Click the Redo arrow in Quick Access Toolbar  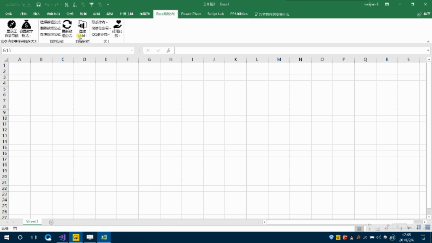(x=56, y=4)
